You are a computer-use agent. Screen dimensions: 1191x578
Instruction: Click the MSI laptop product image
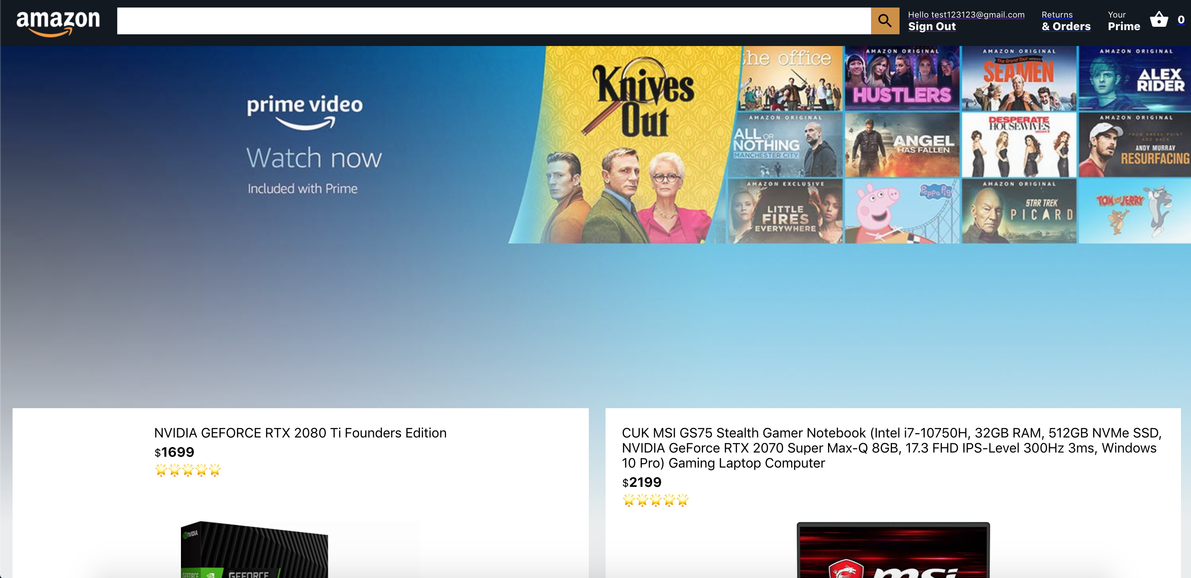[x=893, y=550]
